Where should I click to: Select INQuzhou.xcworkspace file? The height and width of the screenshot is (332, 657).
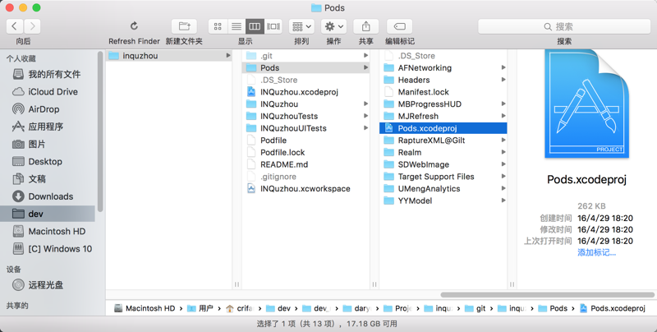[x=306, y=189]
